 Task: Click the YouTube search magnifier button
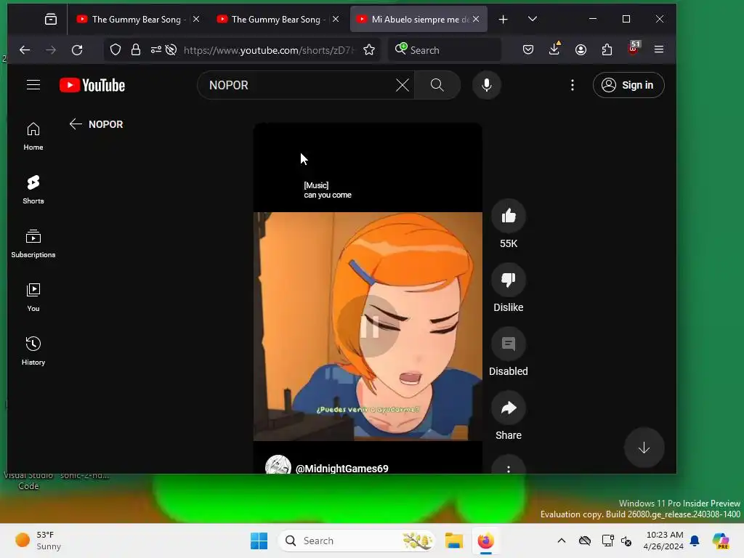coord(437,85)
